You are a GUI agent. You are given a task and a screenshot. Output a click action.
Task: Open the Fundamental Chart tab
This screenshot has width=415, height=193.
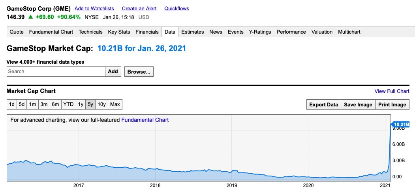coord(51,32)
